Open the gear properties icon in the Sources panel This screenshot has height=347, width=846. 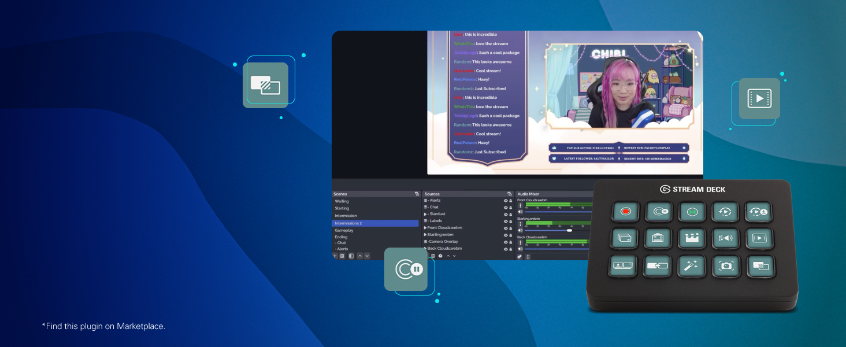(440, 256)
